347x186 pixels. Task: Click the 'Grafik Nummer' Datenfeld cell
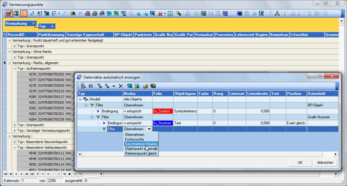point(322,117)
